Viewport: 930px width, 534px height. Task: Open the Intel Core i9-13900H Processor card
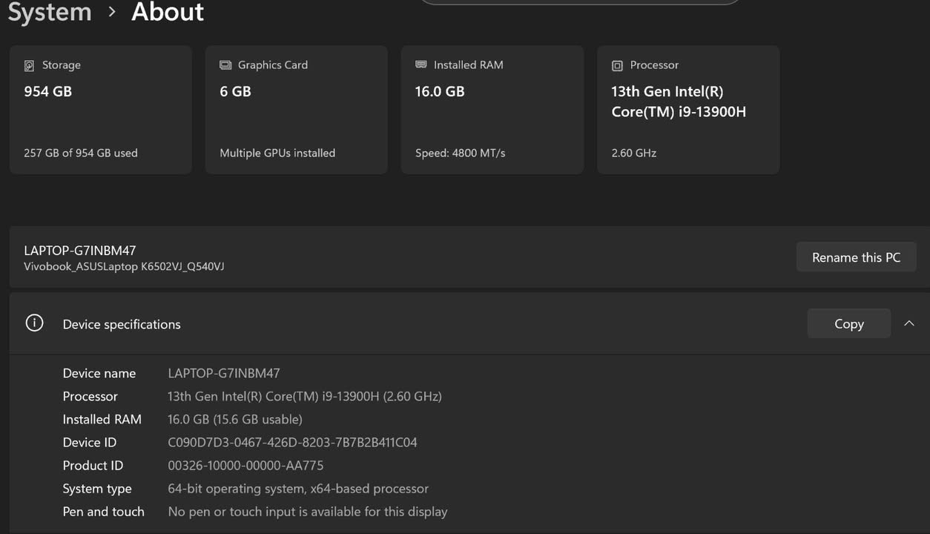[x=687, y=110]
